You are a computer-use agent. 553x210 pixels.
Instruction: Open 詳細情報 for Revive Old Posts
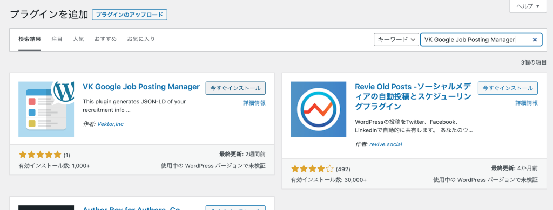(527, 103)
